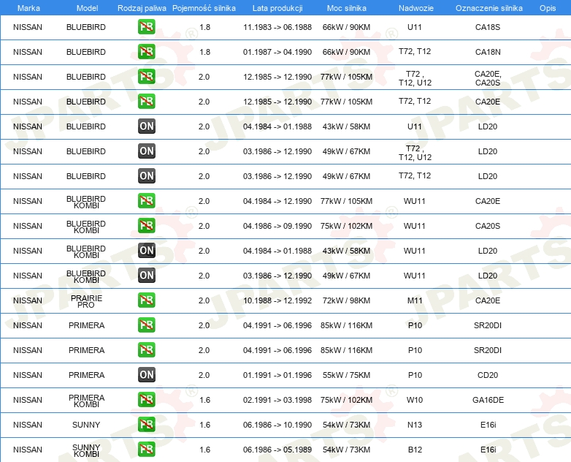Click the power value 72kW / 98KM
This screenshot has width=571, height=462.
pyautogui.click(x=346, y=300)
